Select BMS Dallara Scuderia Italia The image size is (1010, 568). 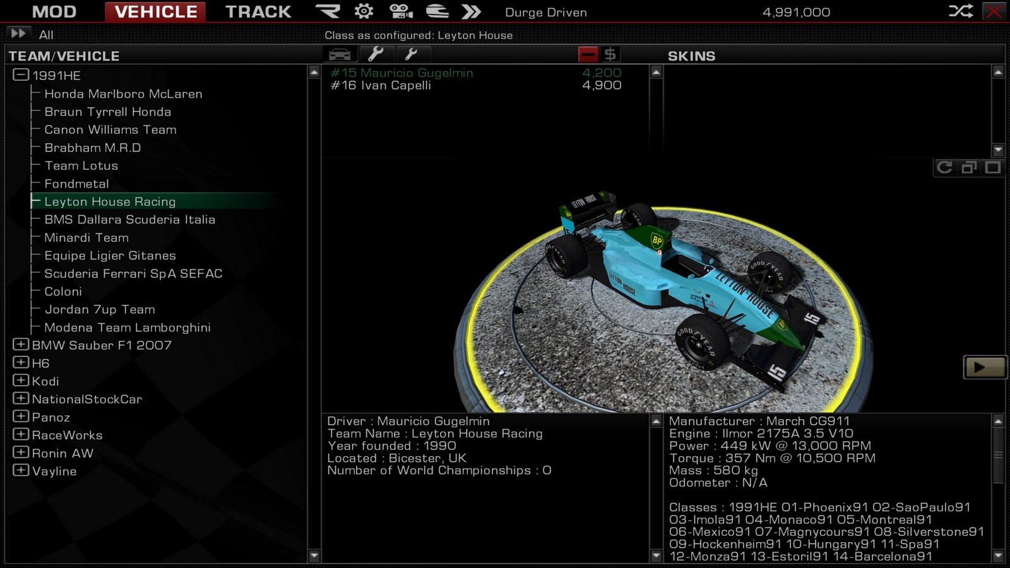click(130, 220)
